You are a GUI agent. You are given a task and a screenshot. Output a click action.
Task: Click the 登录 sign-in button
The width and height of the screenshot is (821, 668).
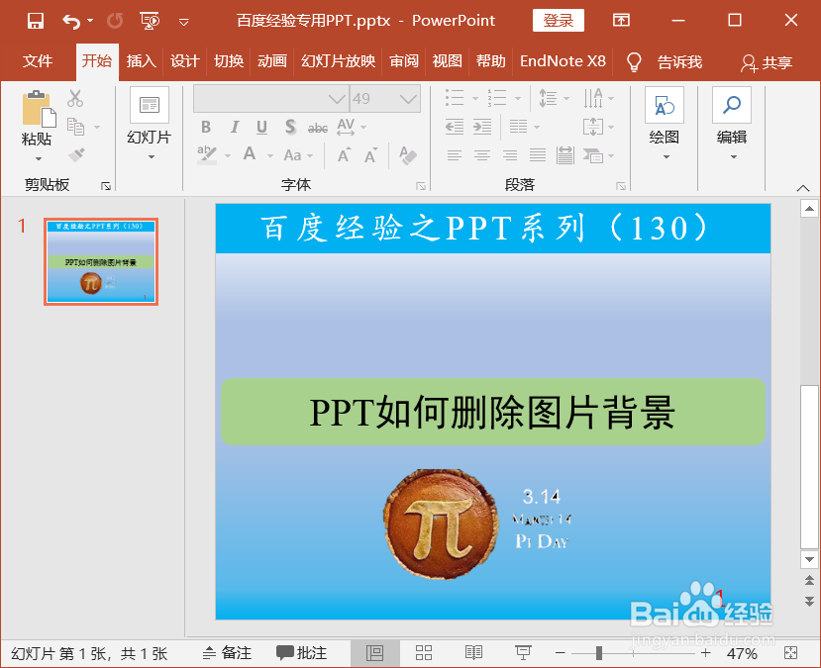pyautogui.click(x=559, y=21)
